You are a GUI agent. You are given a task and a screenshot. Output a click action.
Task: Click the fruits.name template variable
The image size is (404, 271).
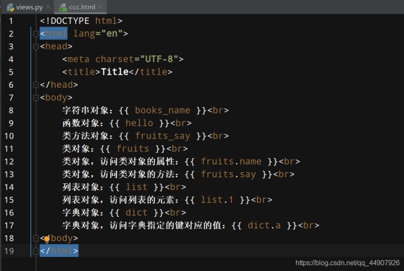coord(231,161)
